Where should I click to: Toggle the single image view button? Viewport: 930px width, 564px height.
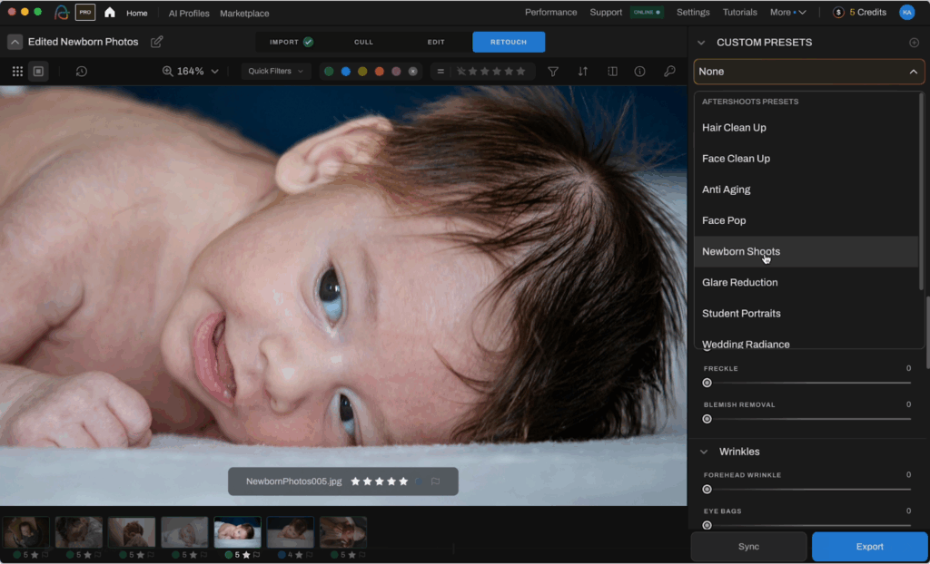point(37,71)
